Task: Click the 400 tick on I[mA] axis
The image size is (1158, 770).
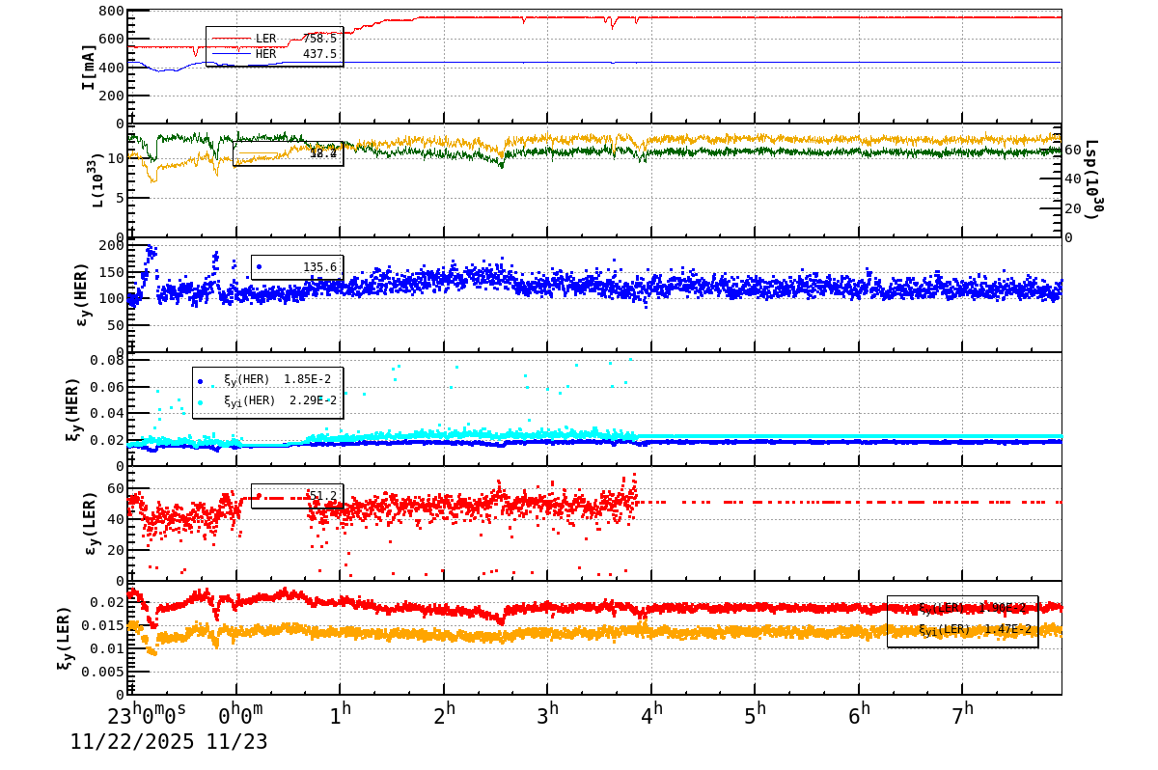Action: tap(111, 68)
